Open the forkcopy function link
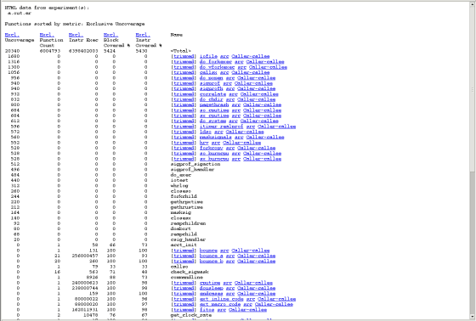The height and width of the screenshot is (321, 476). tap(212, 148)
